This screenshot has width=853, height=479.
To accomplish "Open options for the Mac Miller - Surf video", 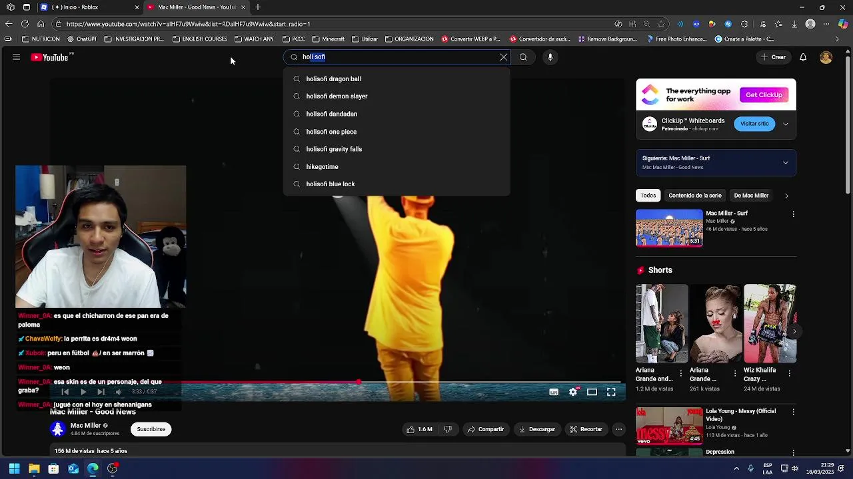I will click(x=793, y=214).
